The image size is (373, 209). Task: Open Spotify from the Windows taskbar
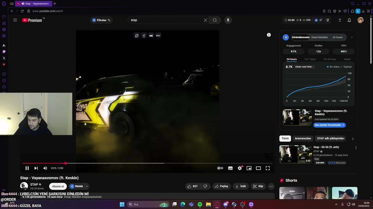click(200, 204)
